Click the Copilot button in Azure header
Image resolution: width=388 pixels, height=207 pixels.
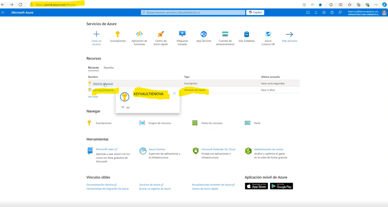point(255,12)
